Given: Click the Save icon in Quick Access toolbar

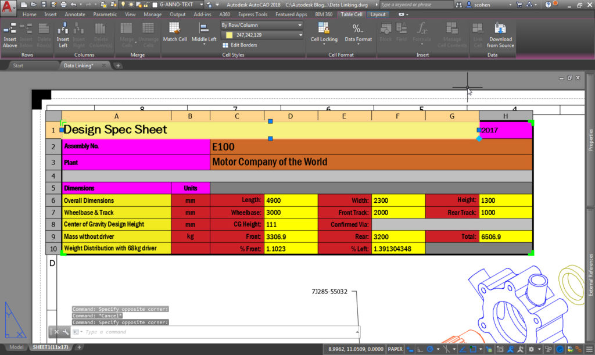Looking at the screenshot, I should click(x=44, y=5).
